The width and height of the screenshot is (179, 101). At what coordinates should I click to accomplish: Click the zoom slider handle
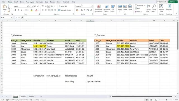[x=166, y=100]
